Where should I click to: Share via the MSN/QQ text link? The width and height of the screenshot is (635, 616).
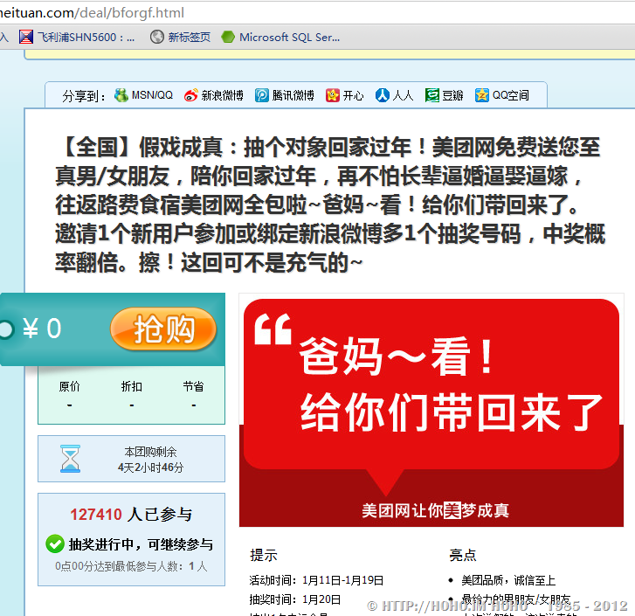tap(152, 95)
